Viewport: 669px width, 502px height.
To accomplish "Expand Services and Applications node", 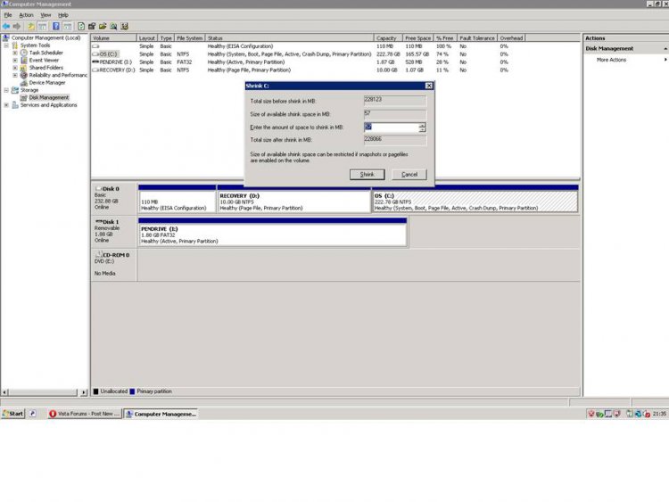I will pyautogui.click(x=7, y=105).
